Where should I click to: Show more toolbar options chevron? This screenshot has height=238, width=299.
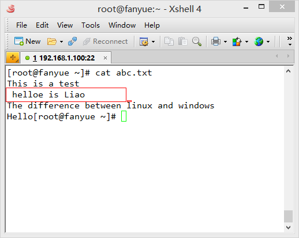pyautogui.click(x=290, y=41)
